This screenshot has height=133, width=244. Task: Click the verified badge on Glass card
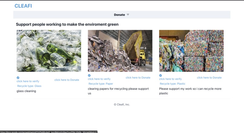tap(18, 78)
